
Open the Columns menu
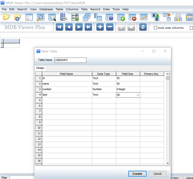[x=72, y=9]
